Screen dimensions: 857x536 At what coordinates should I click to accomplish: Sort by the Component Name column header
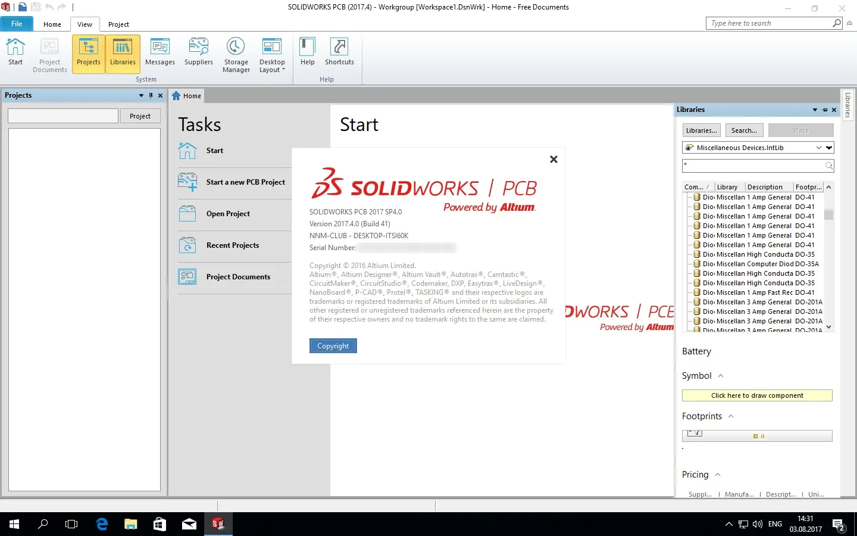point(698,187)
